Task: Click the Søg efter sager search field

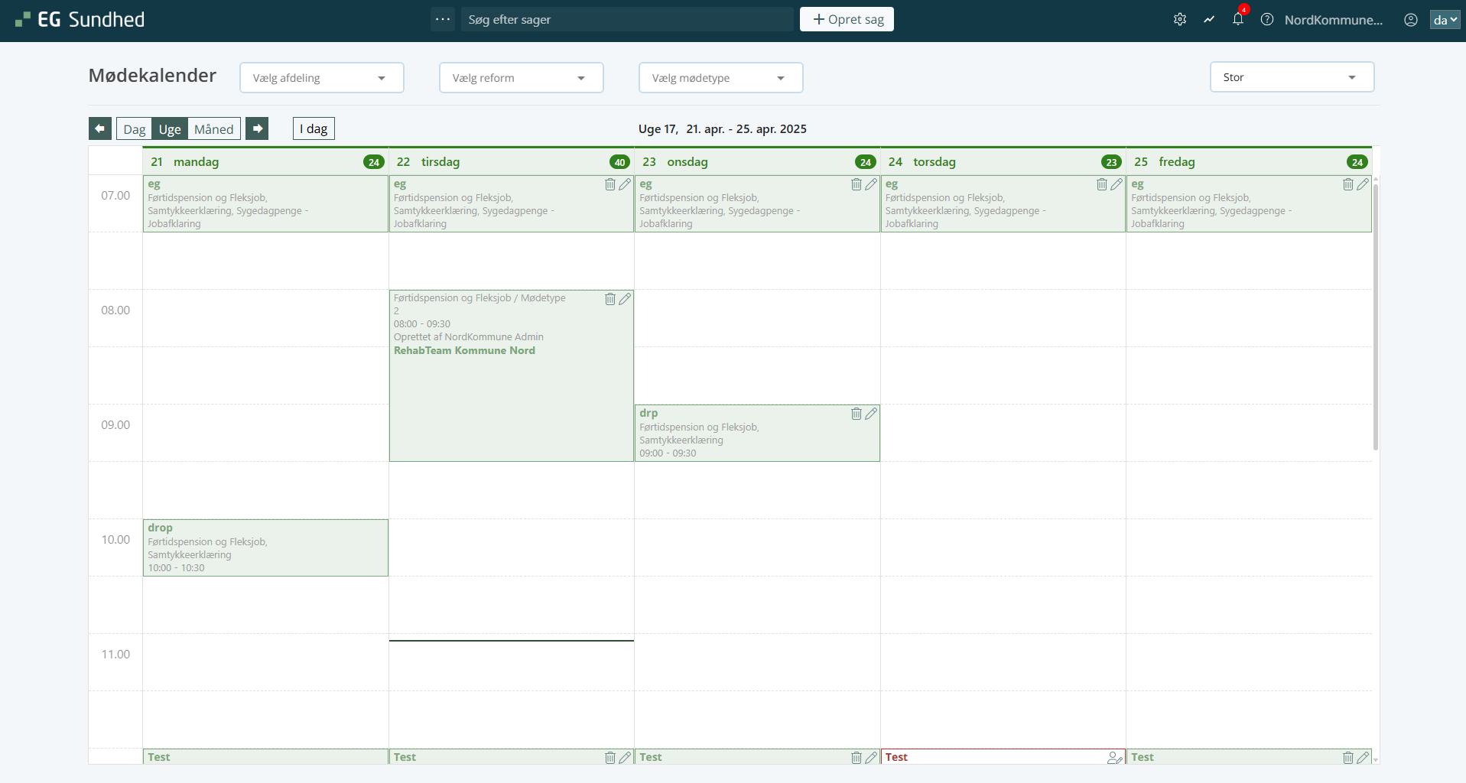Action: point(627,20)
